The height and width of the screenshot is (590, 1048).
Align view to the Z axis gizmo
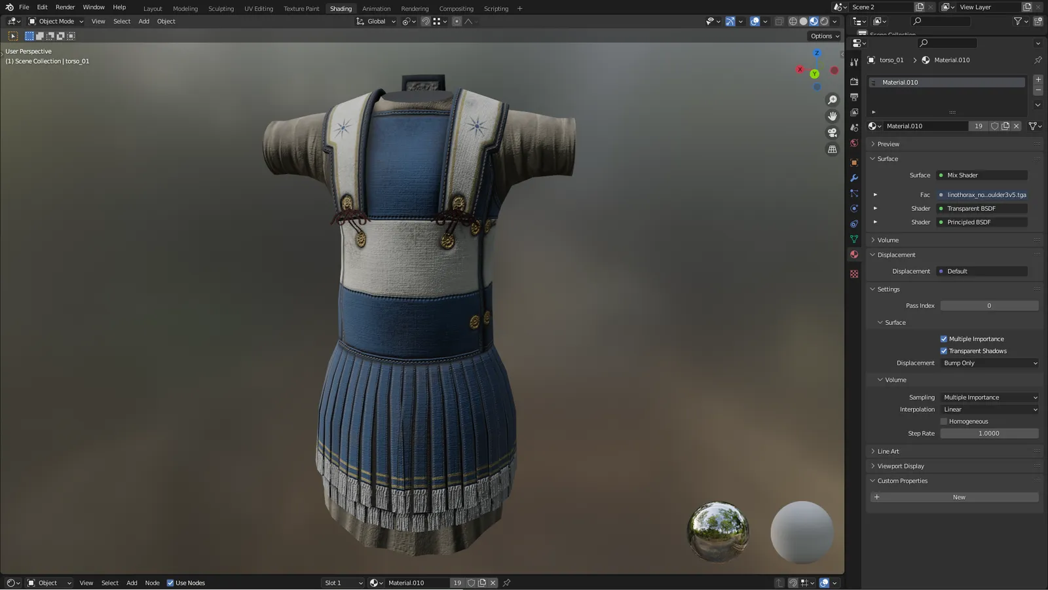[817, 53]
